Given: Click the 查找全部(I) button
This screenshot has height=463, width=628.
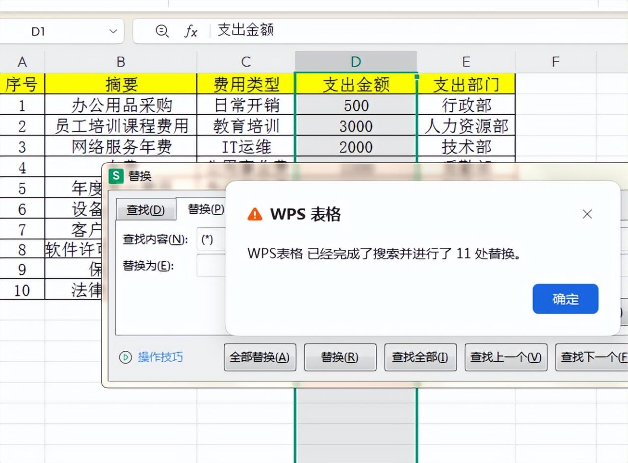Looking at the screenshot, I should [420, 357].
